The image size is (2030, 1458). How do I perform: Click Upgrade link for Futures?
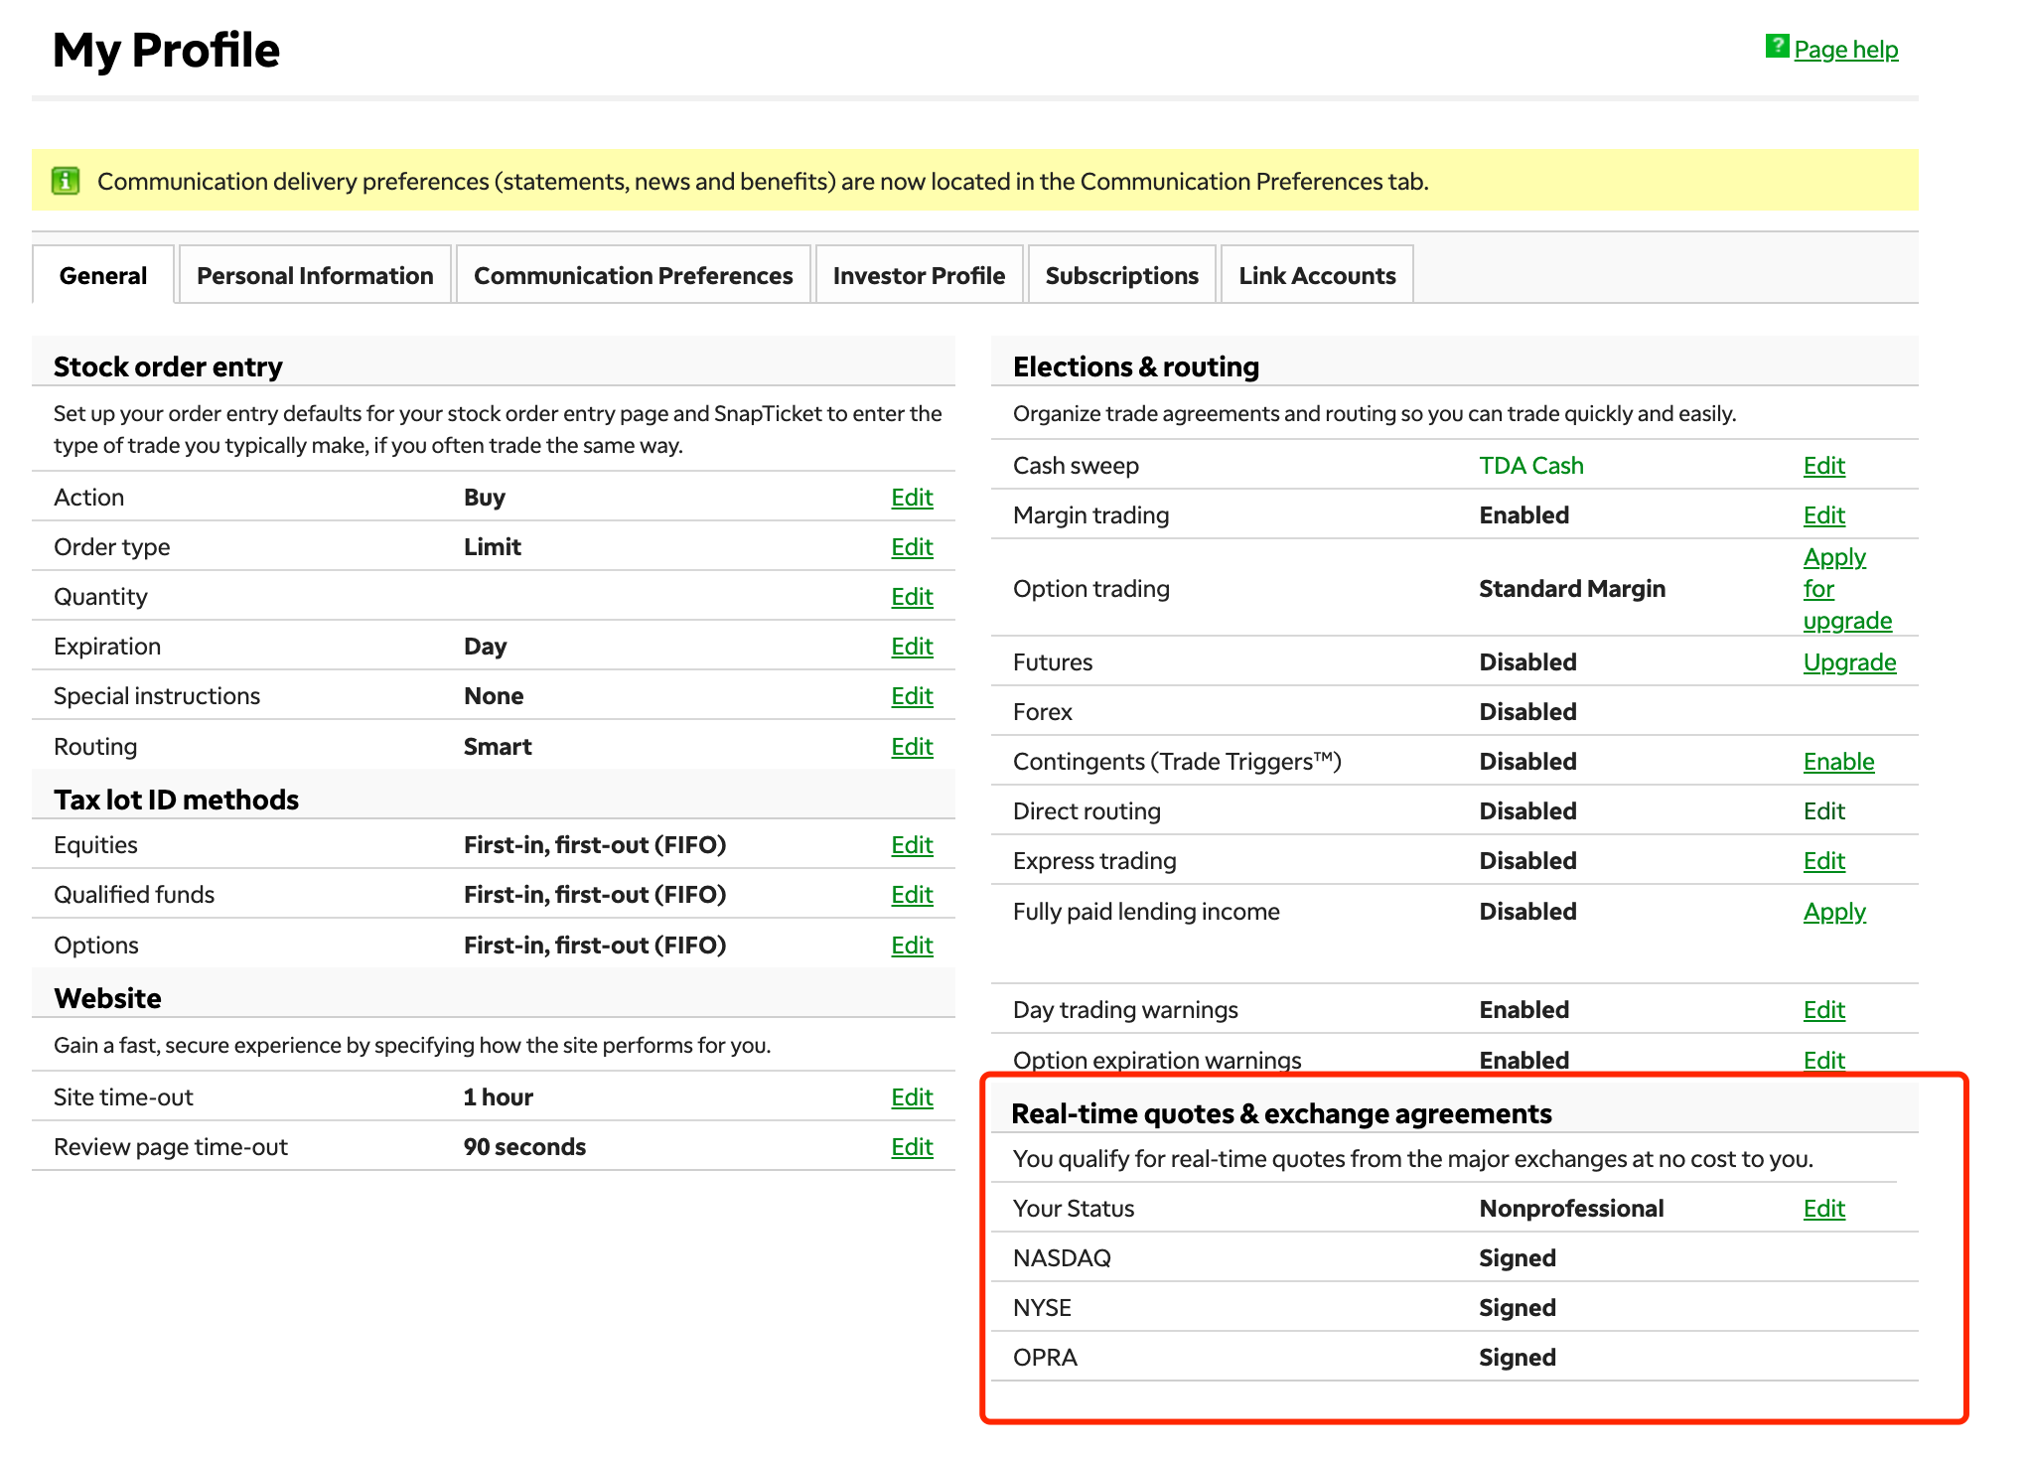(x=1849, y=662)
